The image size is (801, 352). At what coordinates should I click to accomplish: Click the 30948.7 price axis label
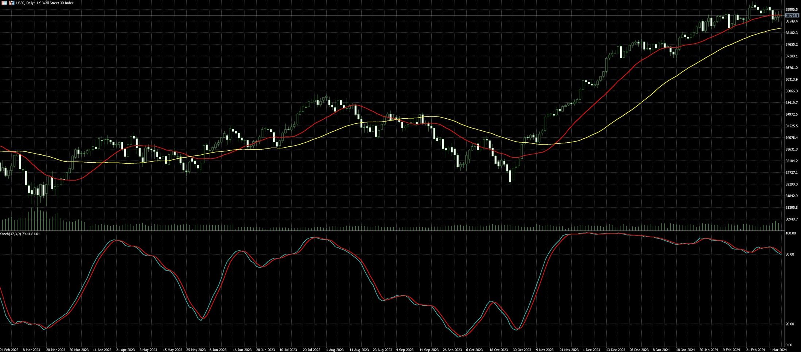(791, 219)
